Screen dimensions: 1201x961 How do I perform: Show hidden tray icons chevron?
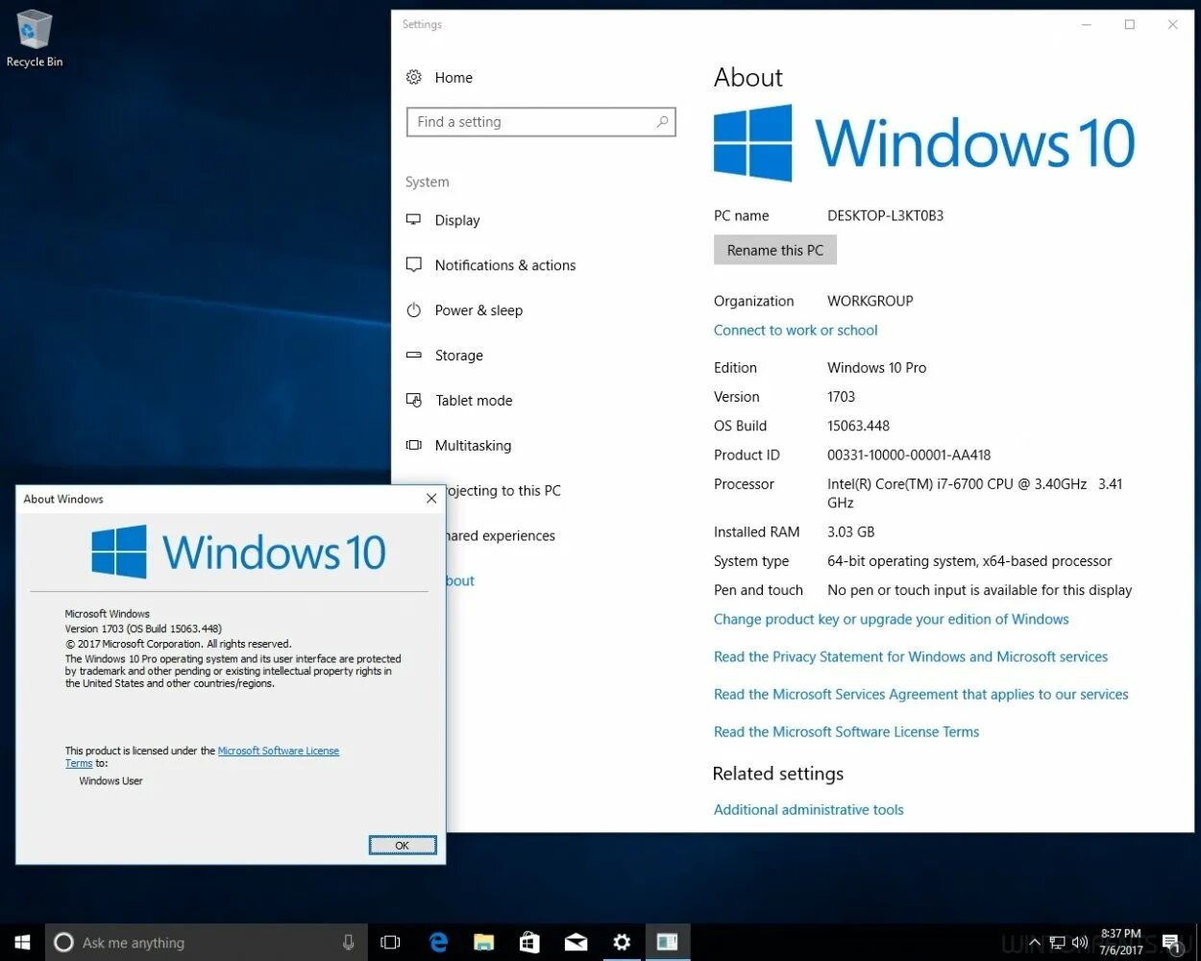1033,943
